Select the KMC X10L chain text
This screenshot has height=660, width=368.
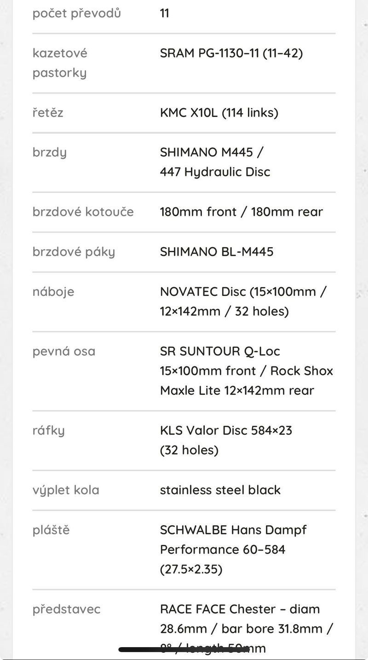click(x=219, y=113)
